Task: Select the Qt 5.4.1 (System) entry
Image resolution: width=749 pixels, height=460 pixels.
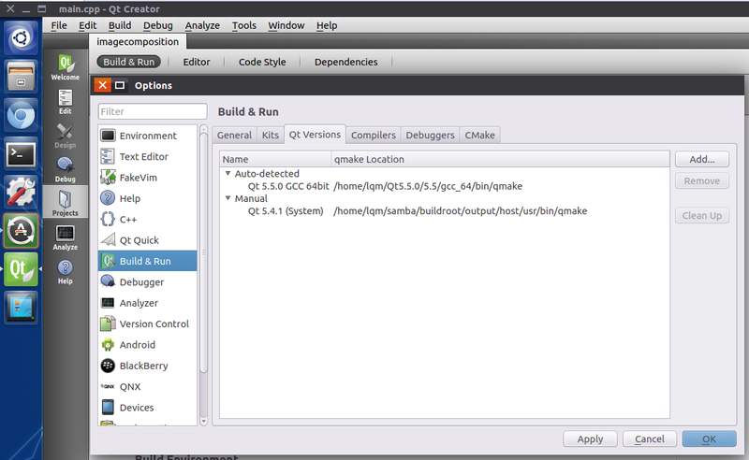Action: click(285, 211)
